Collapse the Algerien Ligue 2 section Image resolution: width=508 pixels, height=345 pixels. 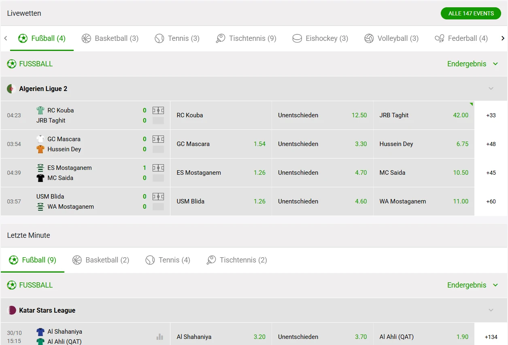[x=491, y=89]
